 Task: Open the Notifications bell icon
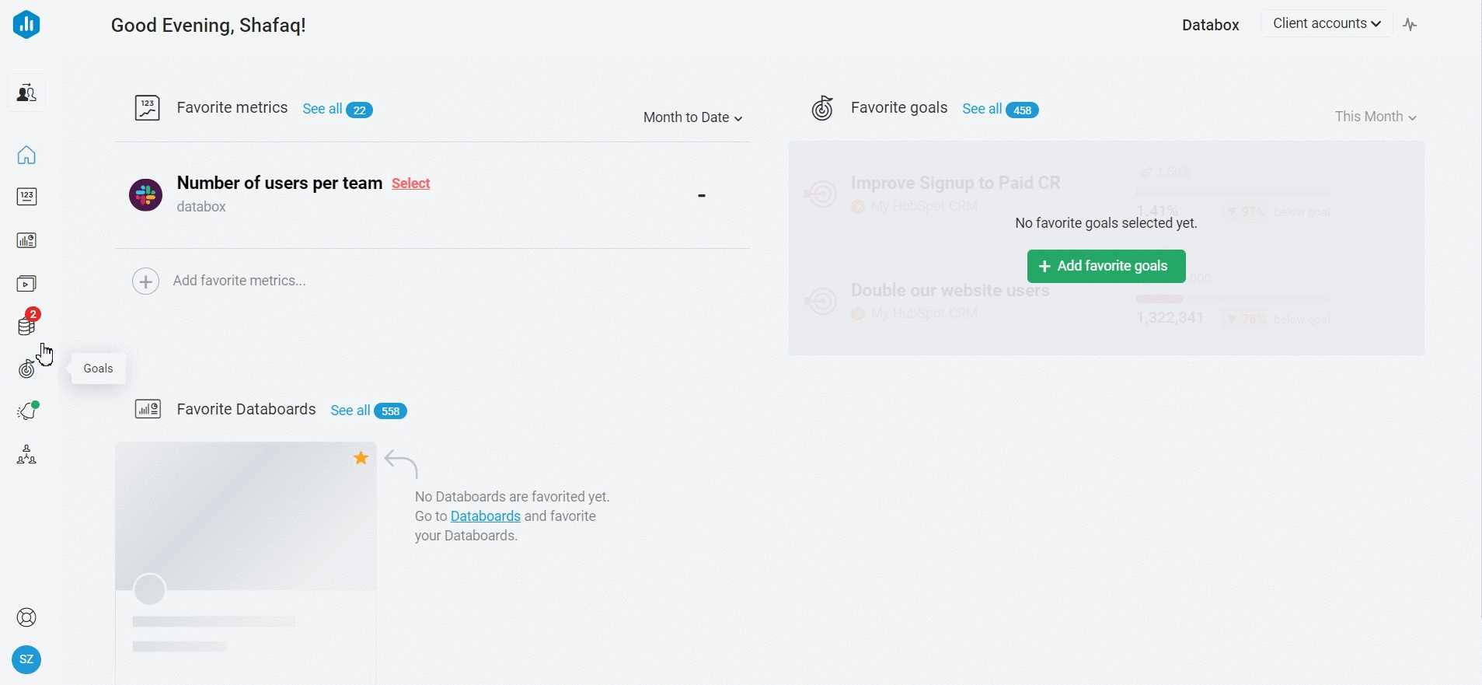tap(27, 410)
